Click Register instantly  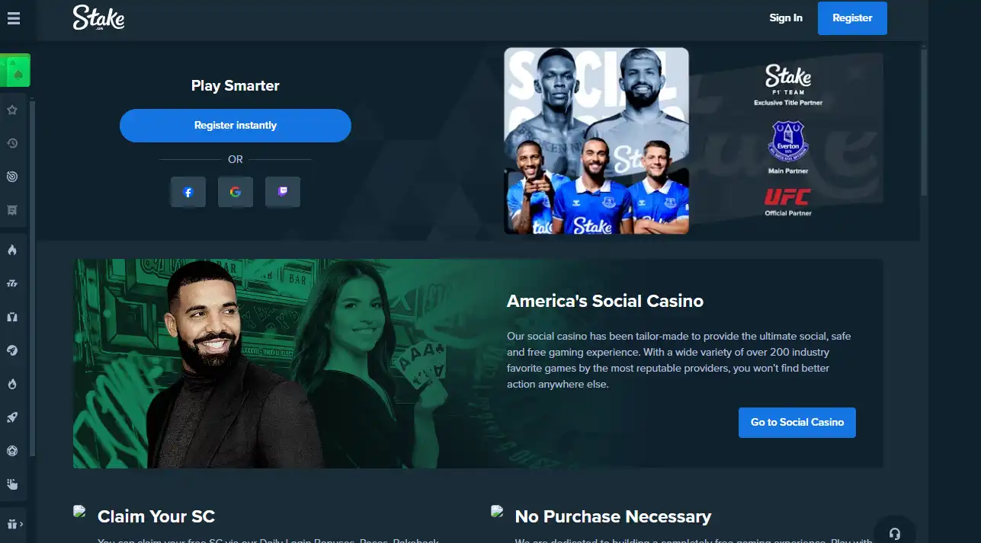point(236,126)
